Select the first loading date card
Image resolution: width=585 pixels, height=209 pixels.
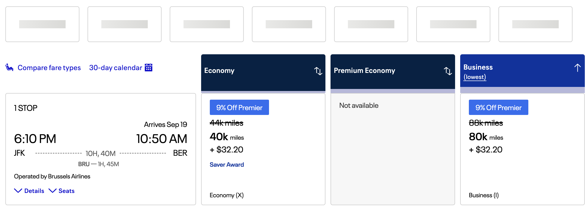pyautogui.click(x=42, y=24)
